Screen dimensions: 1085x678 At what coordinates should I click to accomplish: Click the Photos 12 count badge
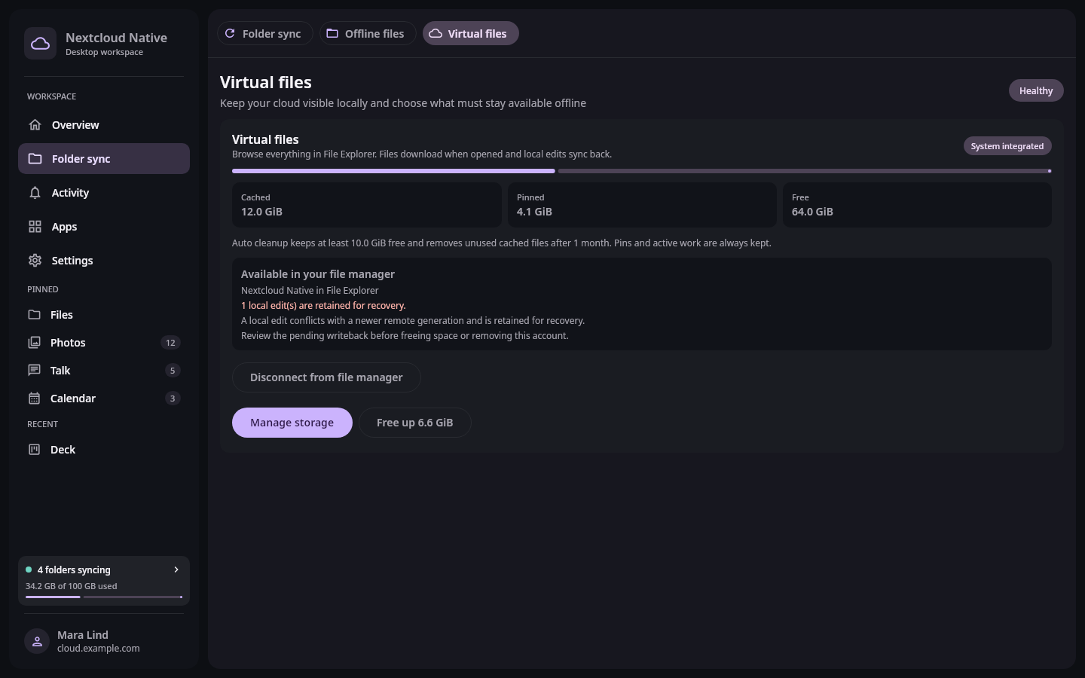(x=170, y=343)
